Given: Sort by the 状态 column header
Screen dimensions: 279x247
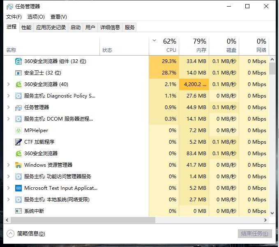Looking at the screenshot, I should (124, 47).
